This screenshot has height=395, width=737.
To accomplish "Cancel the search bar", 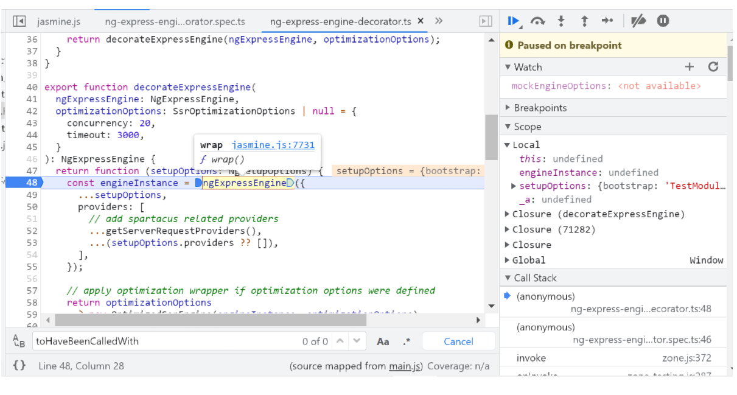I will 458,341.
